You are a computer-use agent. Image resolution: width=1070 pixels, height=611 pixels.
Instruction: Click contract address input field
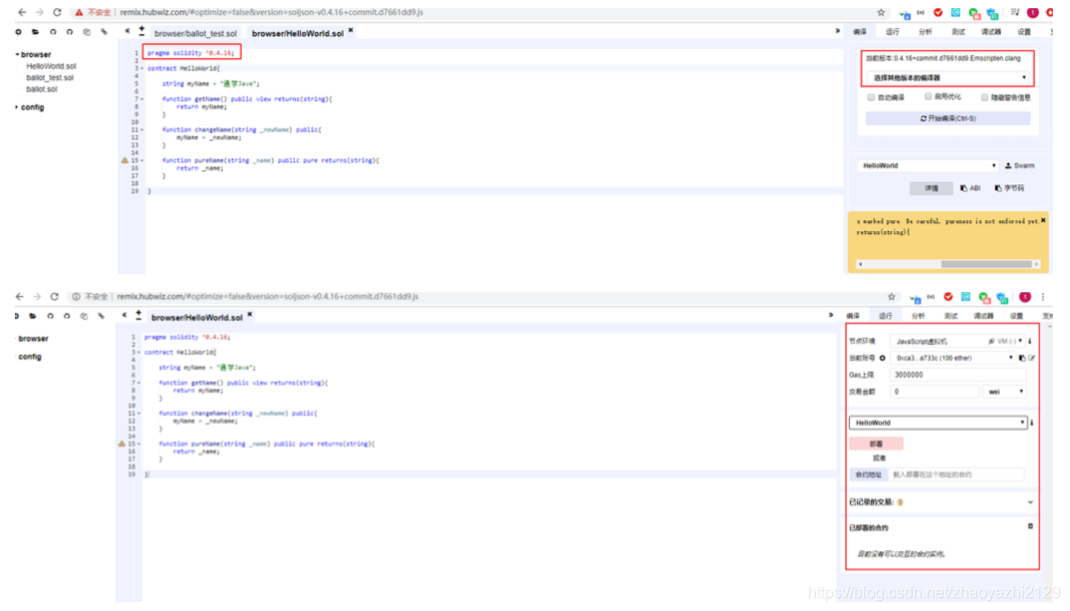coord(956,475)
